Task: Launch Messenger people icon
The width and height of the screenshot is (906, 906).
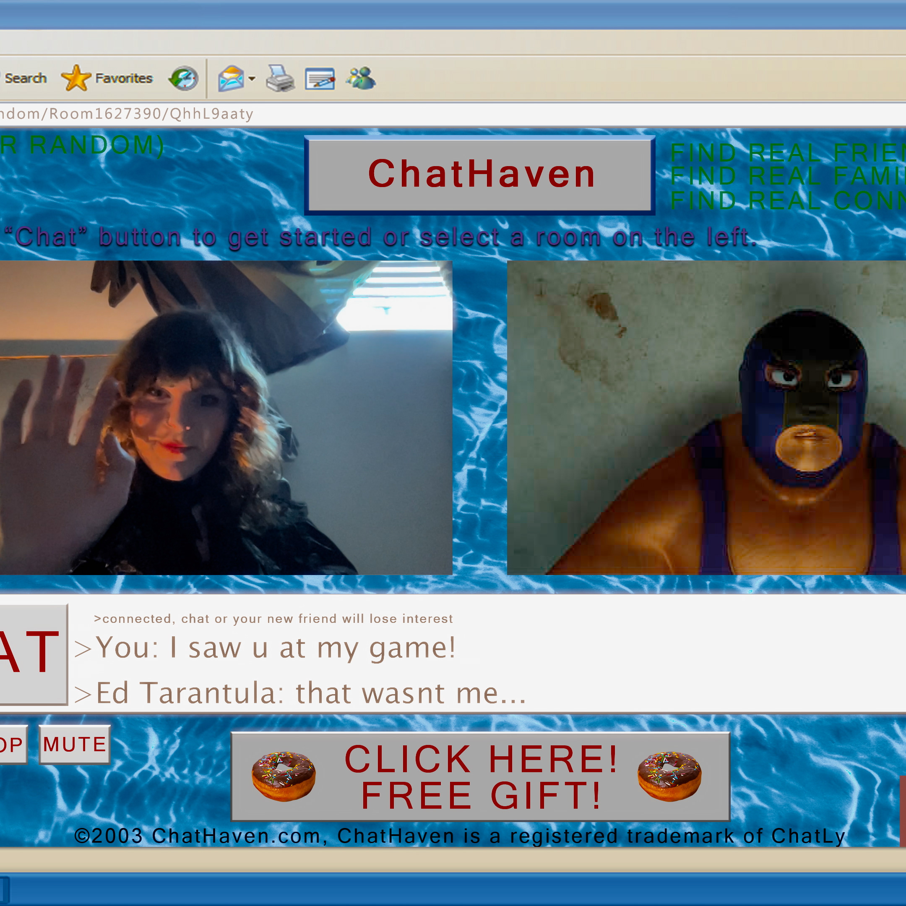Action: pos(361,78)
